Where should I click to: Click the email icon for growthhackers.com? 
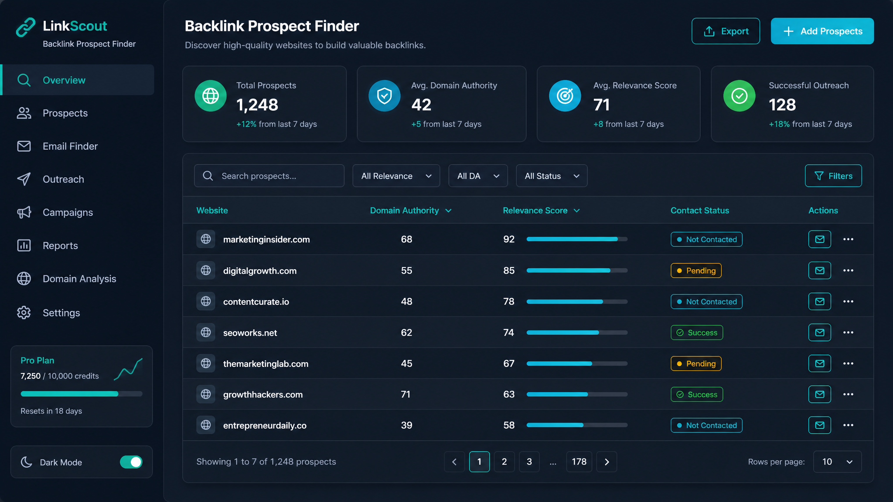(x=819, y=394)
